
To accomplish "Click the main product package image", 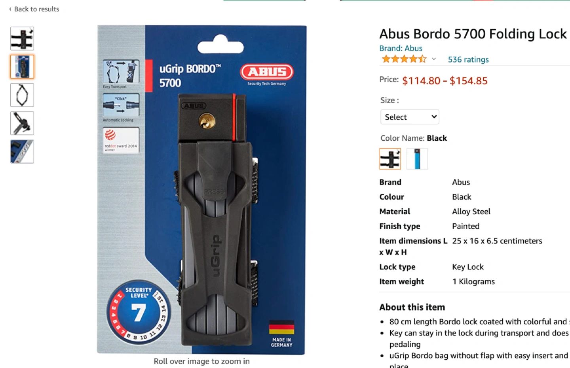I will point(202,190).
